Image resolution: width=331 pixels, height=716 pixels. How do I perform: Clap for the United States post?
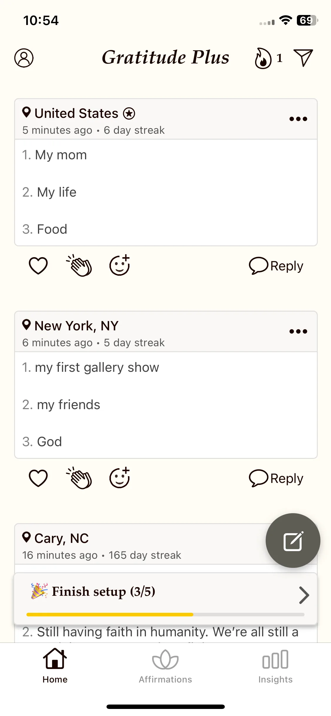[x=79, y=265]
